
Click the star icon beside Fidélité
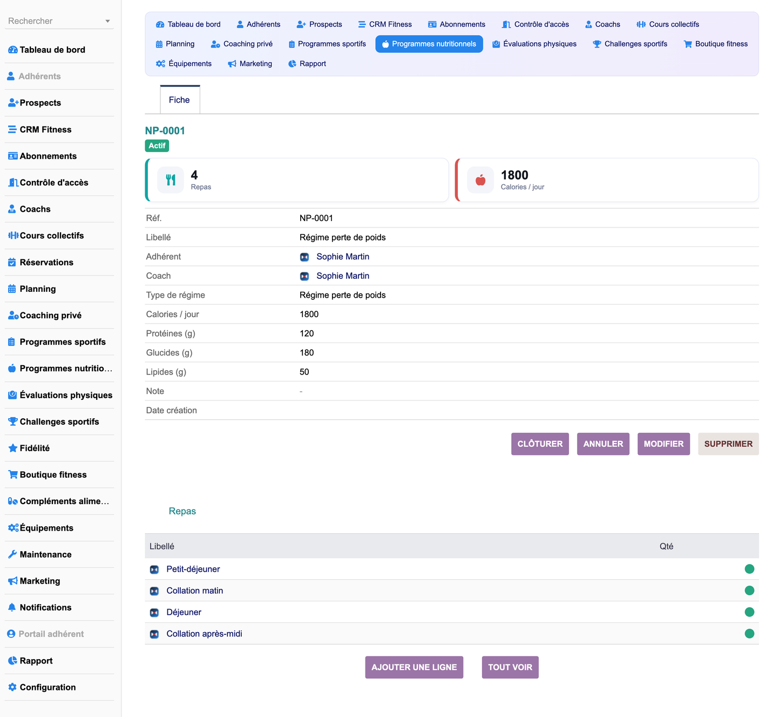[12, 448]
